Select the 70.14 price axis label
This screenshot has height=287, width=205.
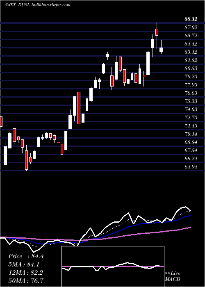click(x=191, y=134)
